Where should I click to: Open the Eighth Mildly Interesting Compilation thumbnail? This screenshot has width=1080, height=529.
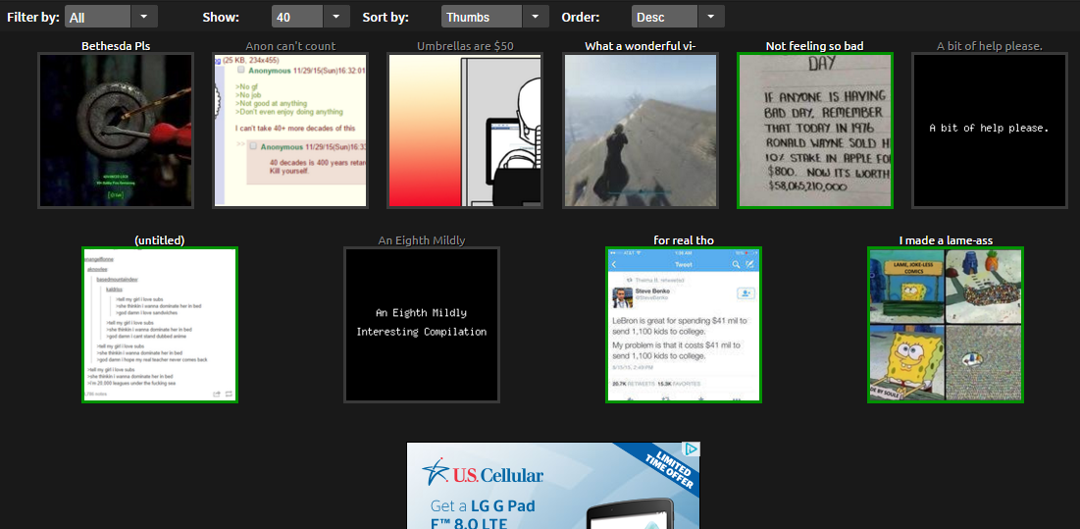(422, 325)
